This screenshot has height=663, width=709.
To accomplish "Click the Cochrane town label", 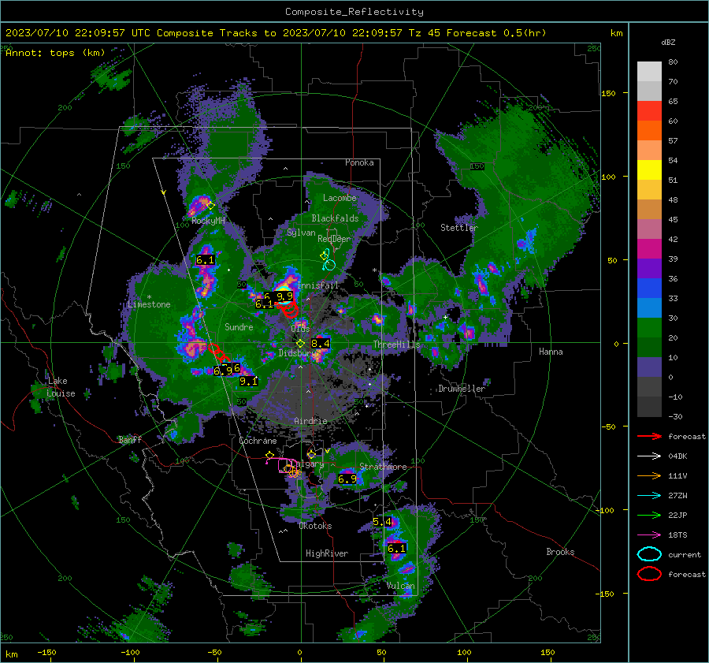I will point(258,441).
